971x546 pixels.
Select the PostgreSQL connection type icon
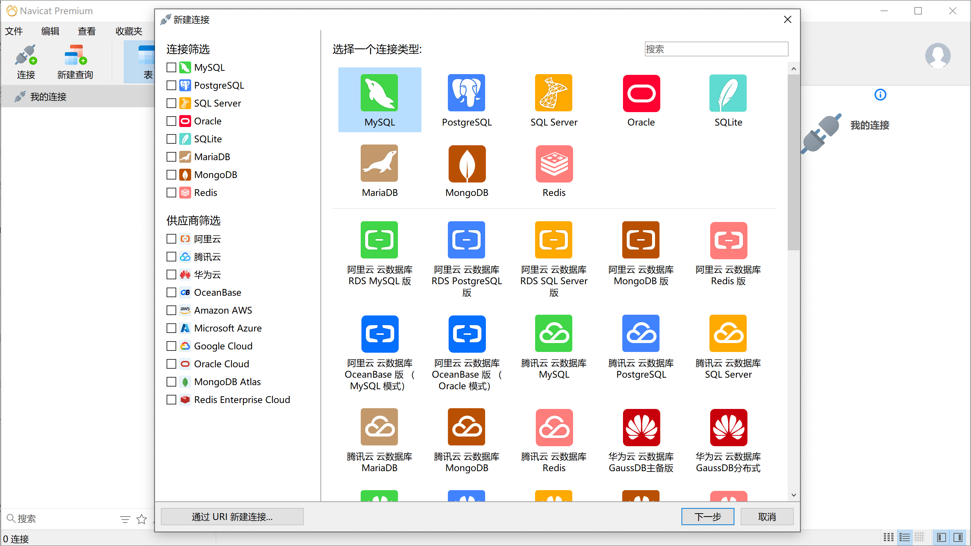point(466,93)
